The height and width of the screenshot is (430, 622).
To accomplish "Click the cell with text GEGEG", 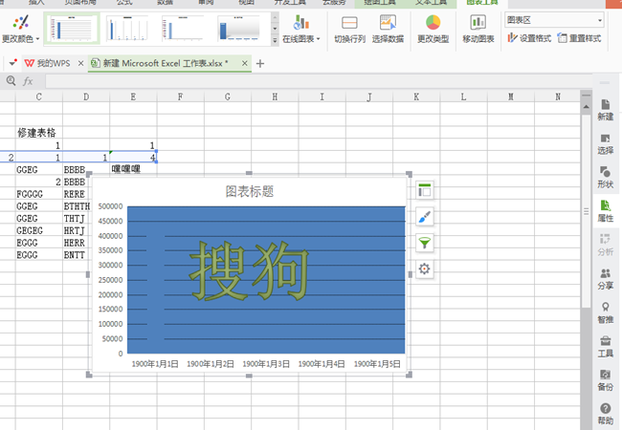I will click(x=39, y=230).
